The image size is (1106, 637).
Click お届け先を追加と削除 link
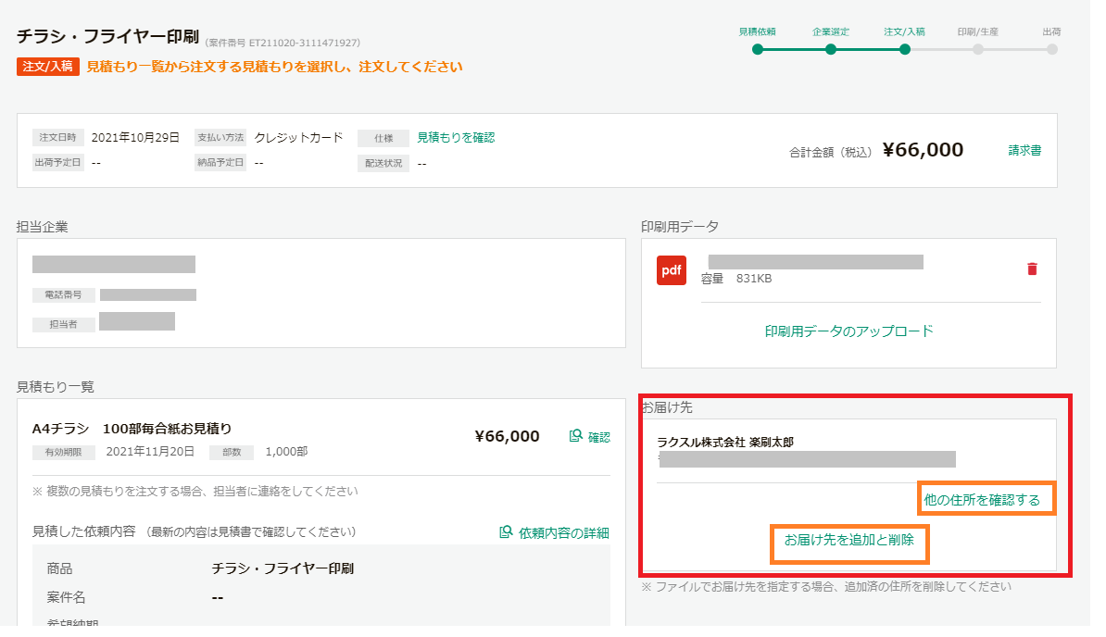pos(849,540)
